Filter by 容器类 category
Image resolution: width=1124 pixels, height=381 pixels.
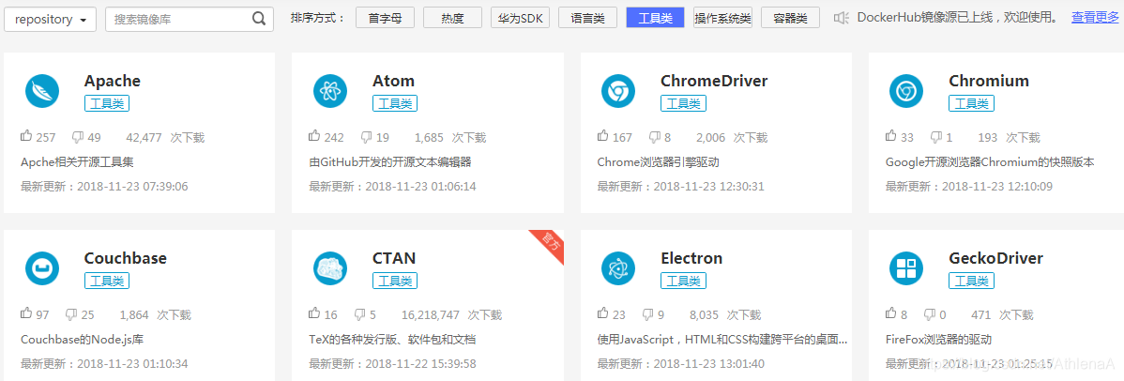point(790,18)
